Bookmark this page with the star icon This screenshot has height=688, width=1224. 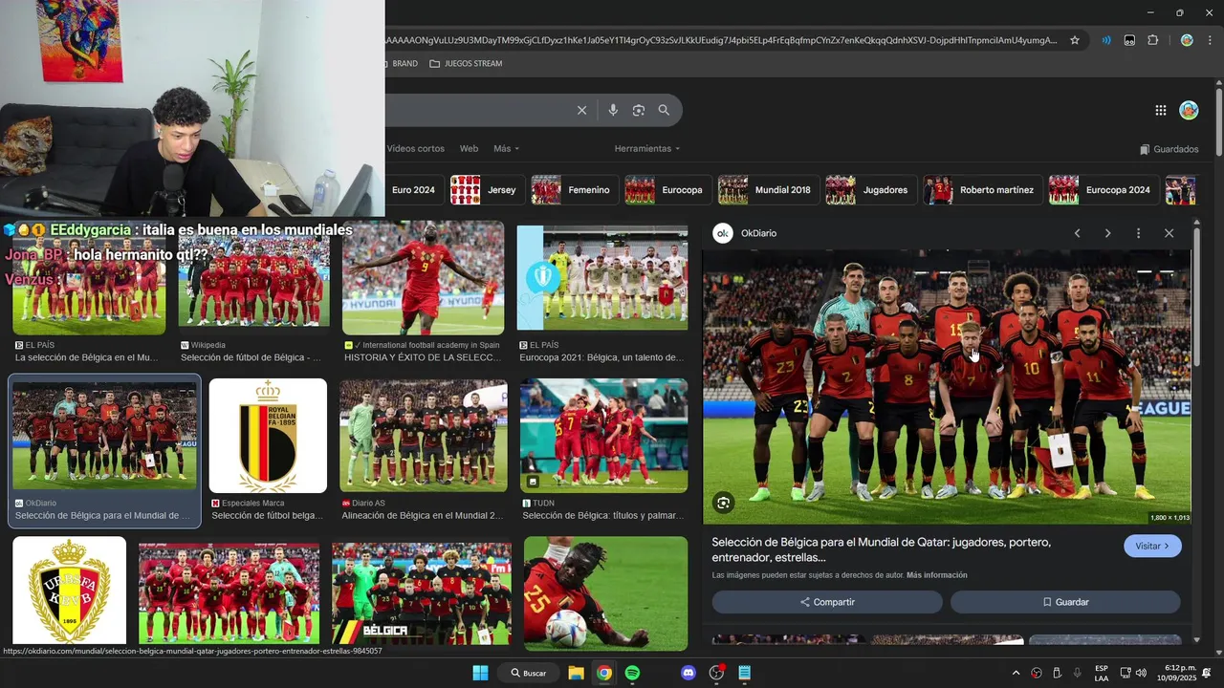(x=1075, y=40)
